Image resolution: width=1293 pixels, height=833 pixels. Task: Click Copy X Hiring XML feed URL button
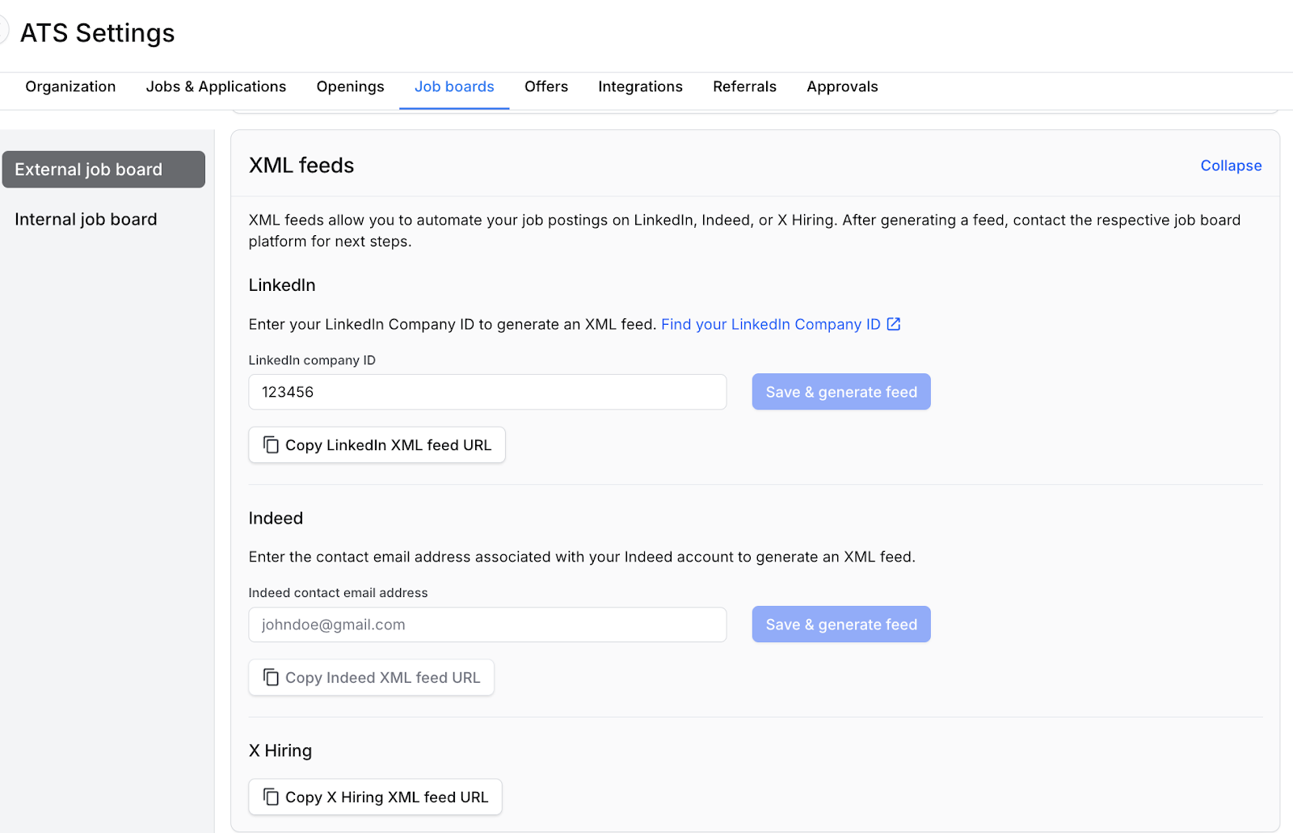coord(375,797)
